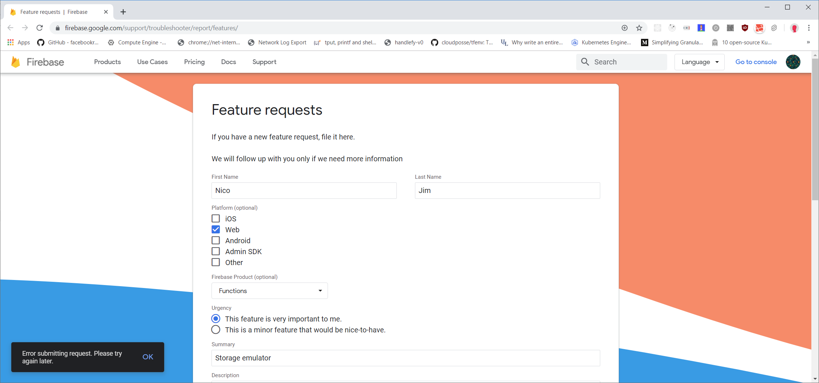Screen dimensions: 819x383
Task: Check the Admin SDK platform checkbox
Action: point(216,251)
